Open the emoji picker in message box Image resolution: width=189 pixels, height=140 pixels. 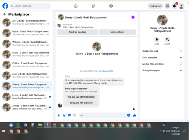click(x=129, y=115)
